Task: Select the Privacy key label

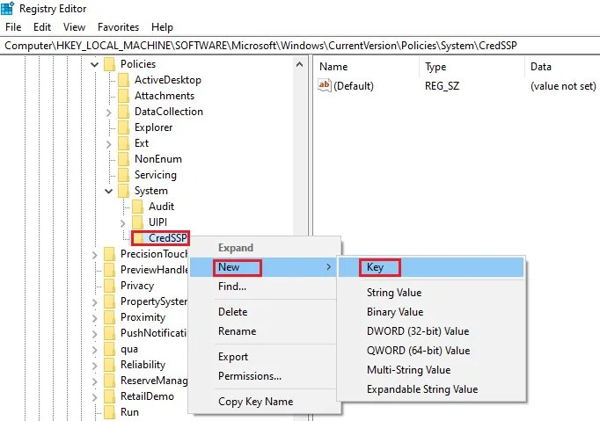Action: click(137, 286)
